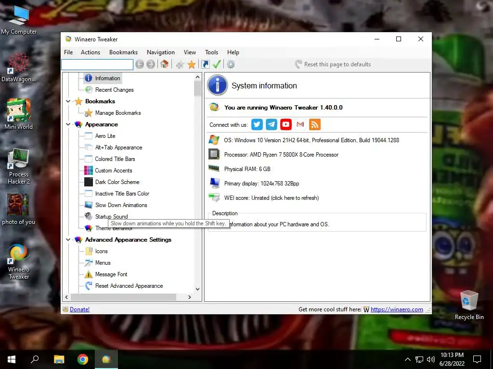
Task: Open the YouTube link icon
Action: click(x=286, y=124)
